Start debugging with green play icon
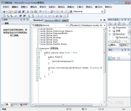This screenshot has height=111, width=131. tap(62, 12)
